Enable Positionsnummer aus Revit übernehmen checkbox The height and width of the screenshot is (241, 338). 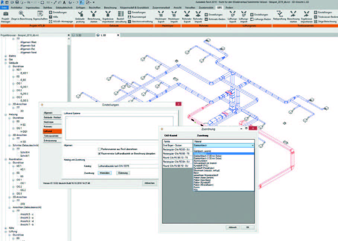(99, 149)
